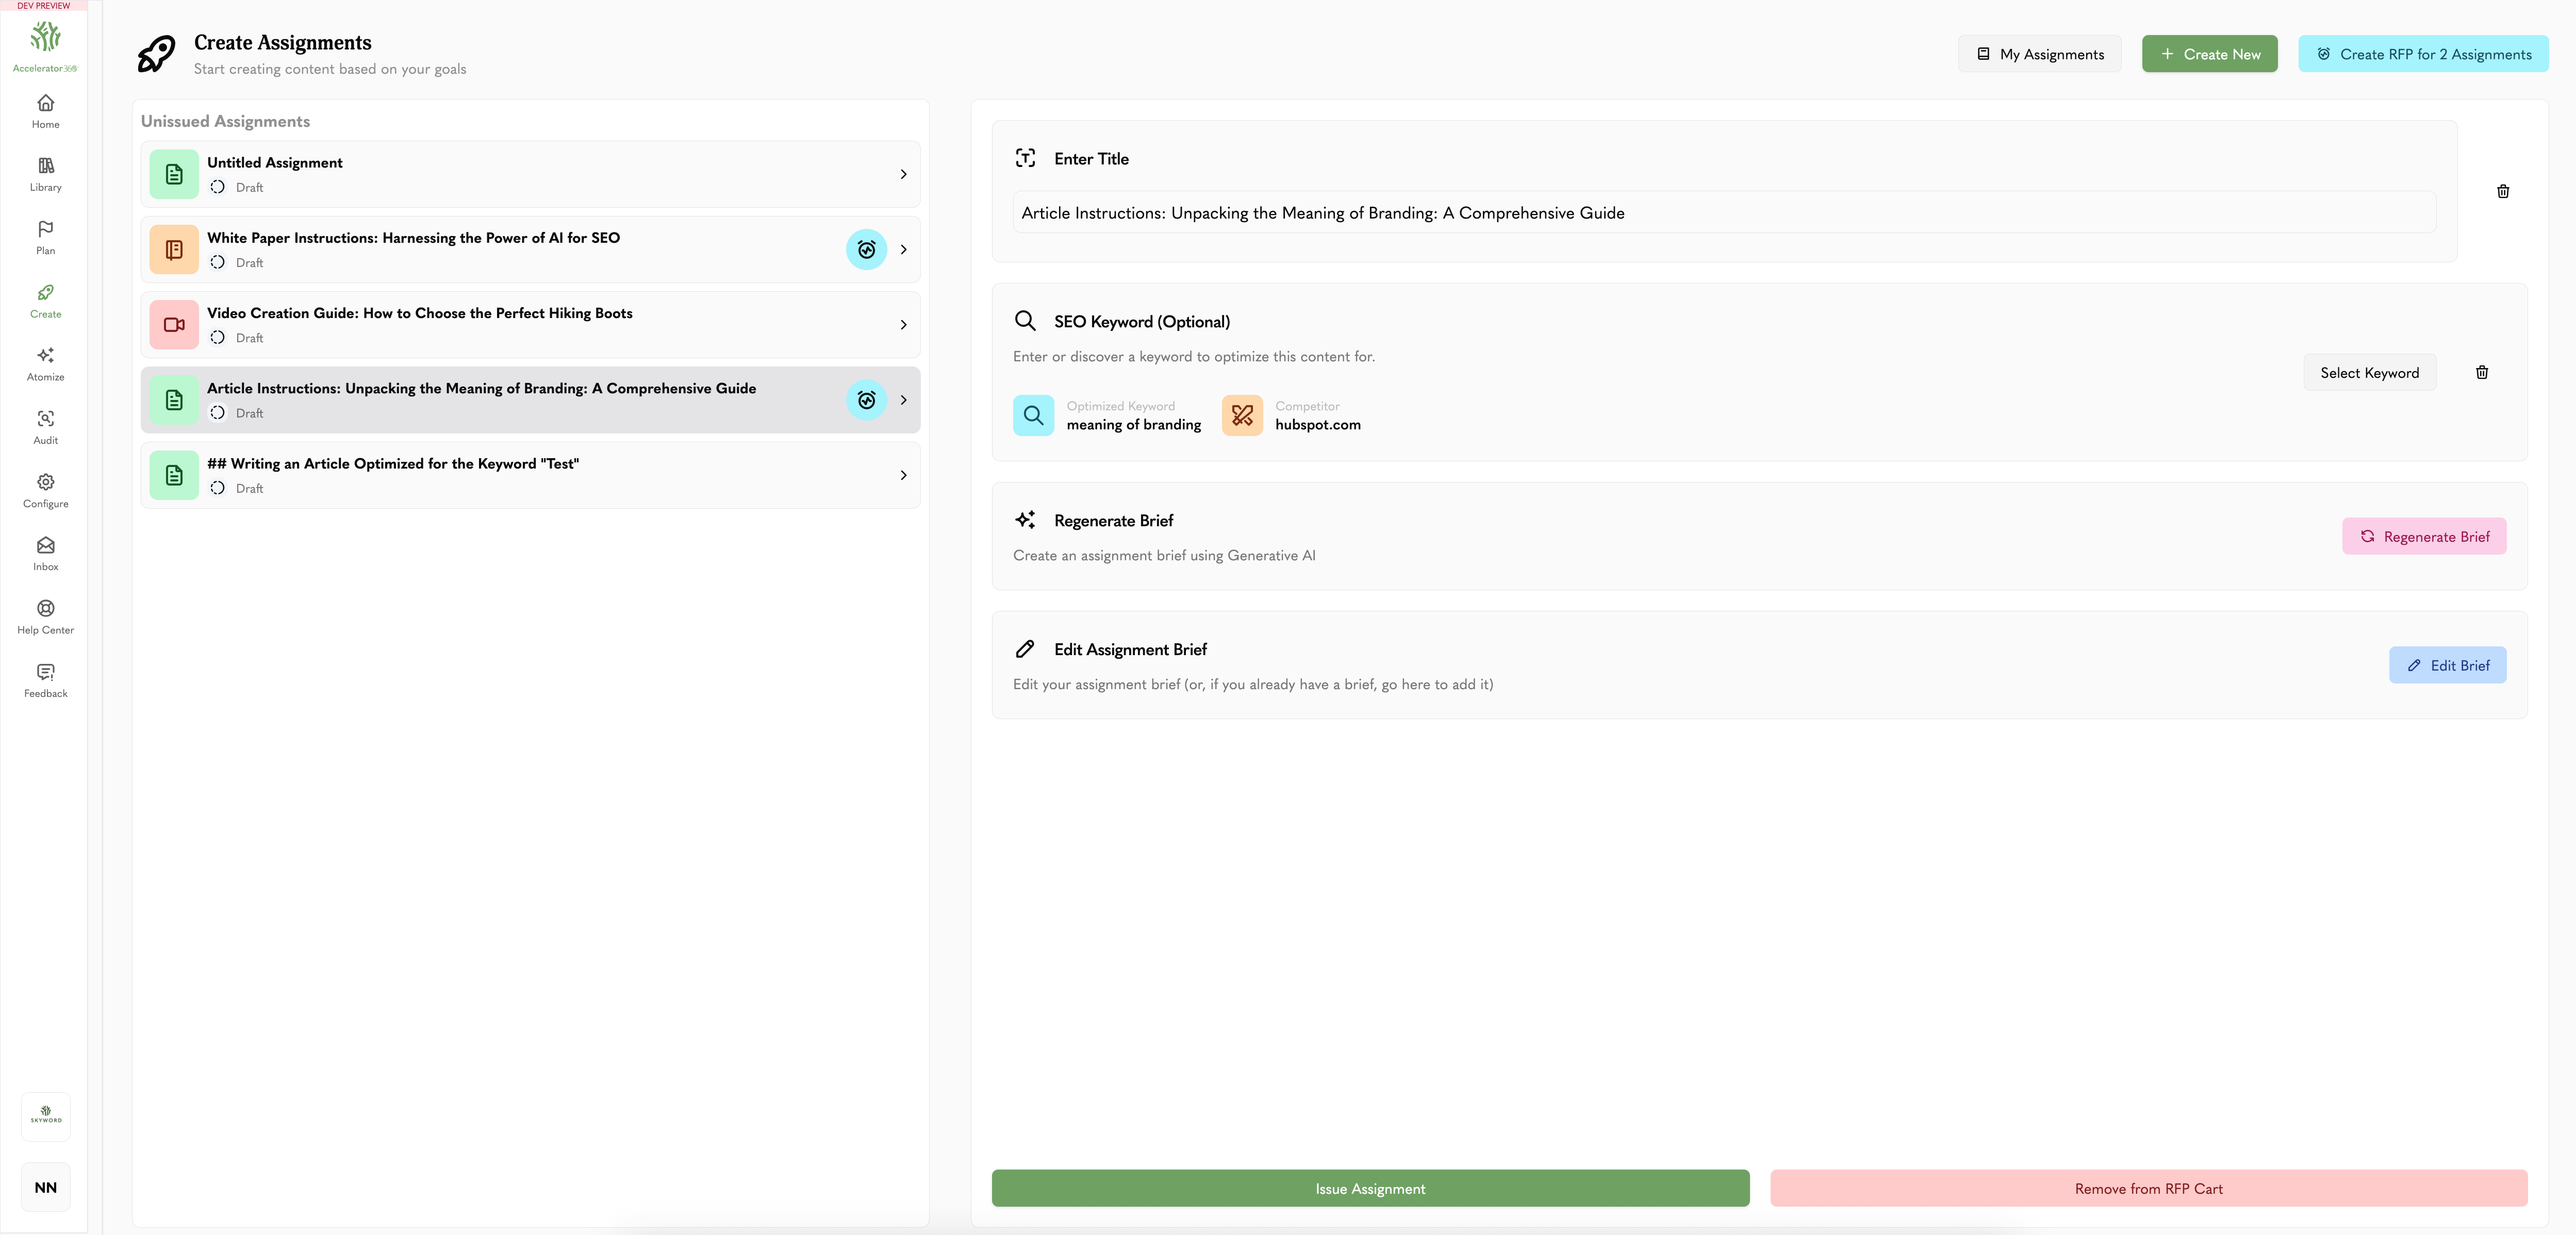Click the Help Center lifebuoy icon

click(x=45, y=608)
